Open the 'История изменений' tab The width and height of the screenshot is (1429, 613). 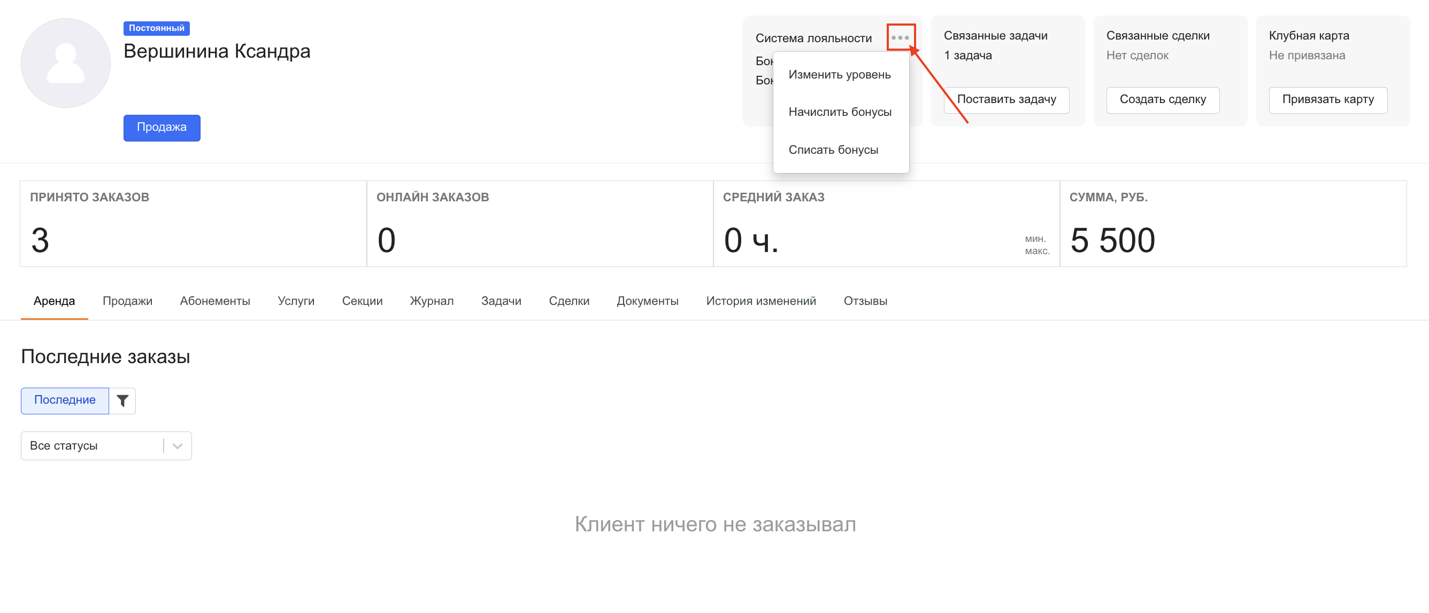(x=760, y=301)
